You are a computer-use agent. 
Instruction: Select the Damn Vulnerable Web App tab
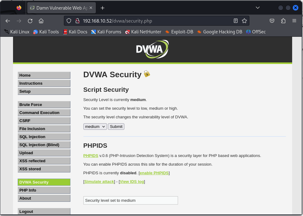61,8
